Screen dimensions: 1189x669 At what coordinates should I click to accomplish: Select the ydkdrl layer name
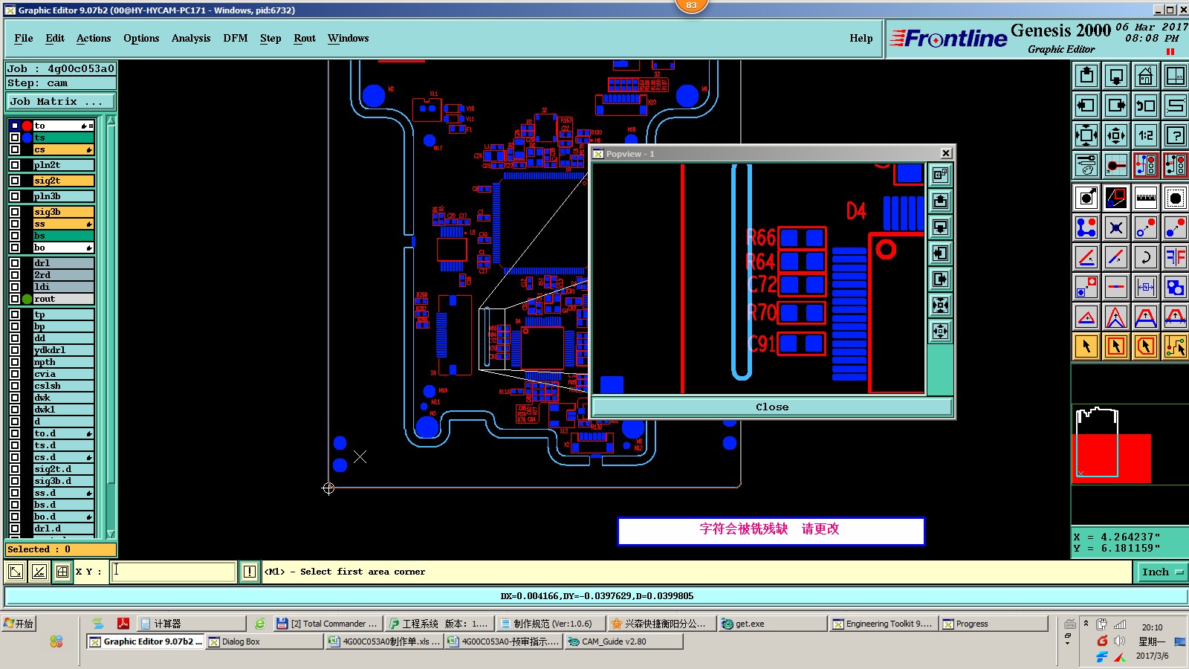pos(64,350)
